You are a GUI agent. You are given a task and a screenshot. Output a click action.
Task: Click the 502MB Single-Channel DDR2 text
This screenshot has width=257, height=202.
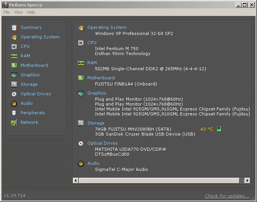(x=151, y=69)
